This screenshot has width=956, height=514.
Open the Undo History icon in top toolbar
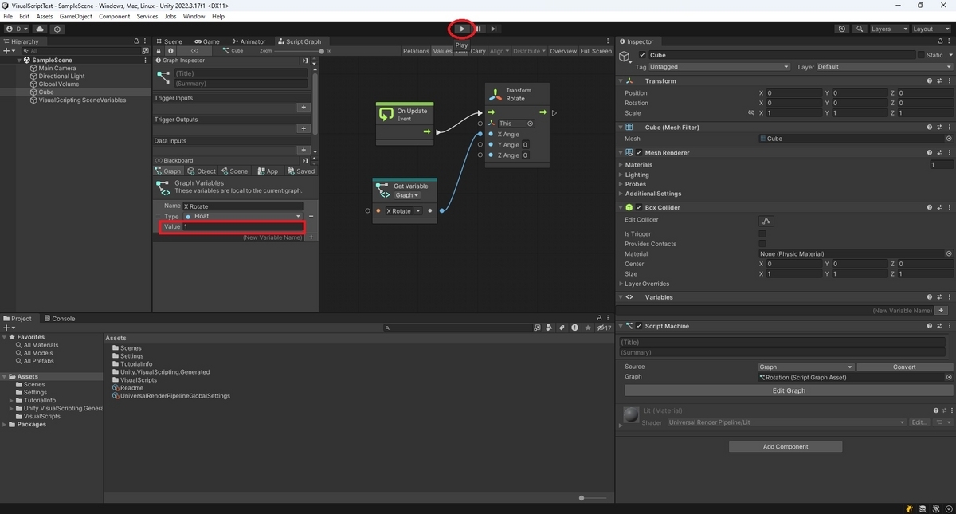[842, 29]
